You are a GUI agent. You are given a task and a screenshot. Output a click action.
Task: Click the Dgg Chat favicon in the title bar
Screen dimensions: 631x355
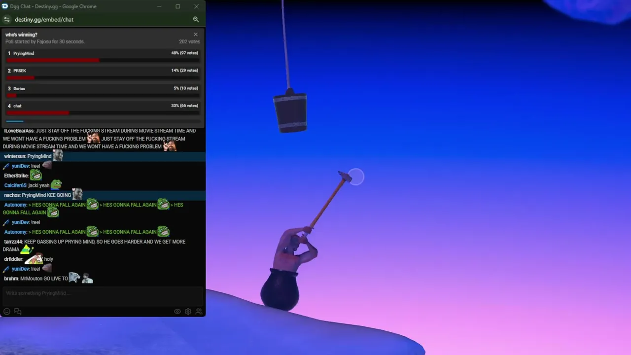(4, 6)
